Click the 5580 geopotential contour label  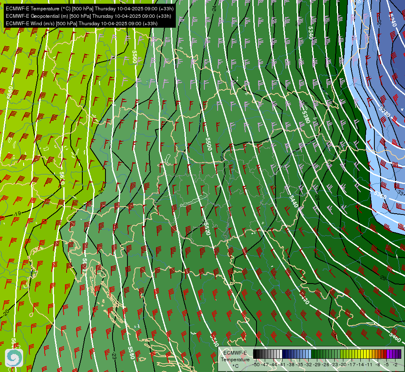(131, 353)
